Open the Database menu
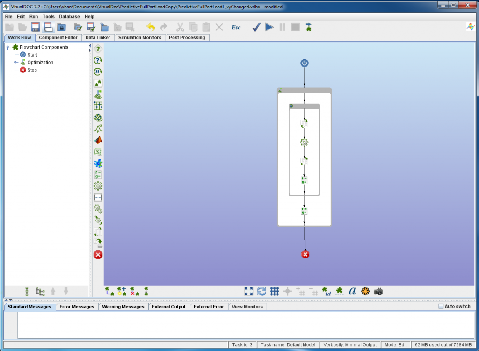Screen dimensions: 479x351 [x=69, y=16]
